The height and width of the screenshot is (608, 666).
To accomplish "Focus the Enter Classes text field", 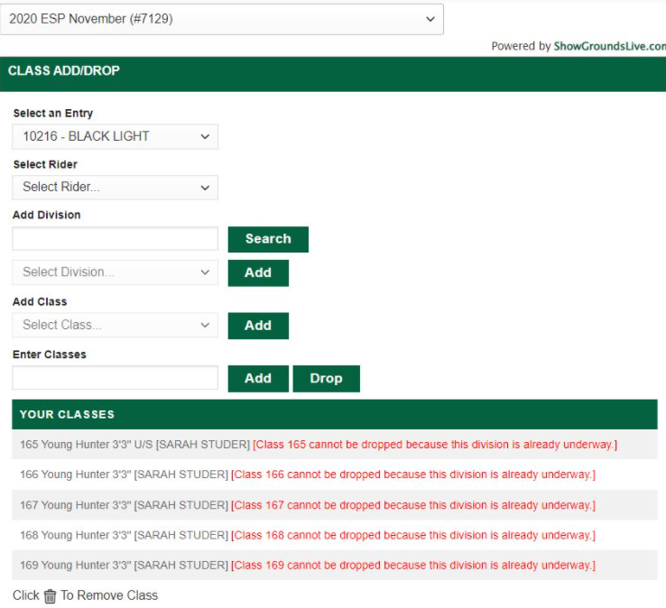I will [x=116, y=377].
